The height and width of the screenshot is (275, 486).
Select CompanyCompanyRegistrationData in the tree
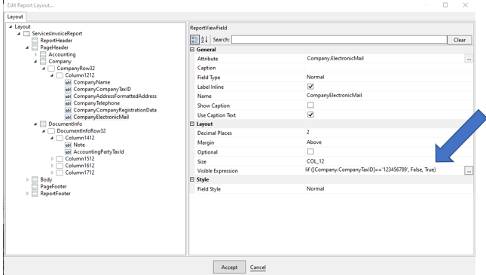tap(115, 110)
